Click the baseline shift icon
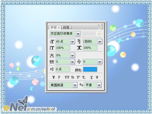The width and height of the screenshot is (152, 114). [52, 69]
